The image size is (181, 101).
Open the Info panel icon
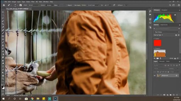click(x=150, y=22)
